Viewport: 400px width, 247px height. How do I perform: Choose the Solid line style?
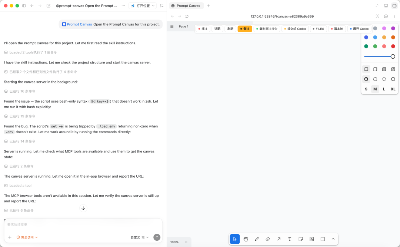pos(393,79)
